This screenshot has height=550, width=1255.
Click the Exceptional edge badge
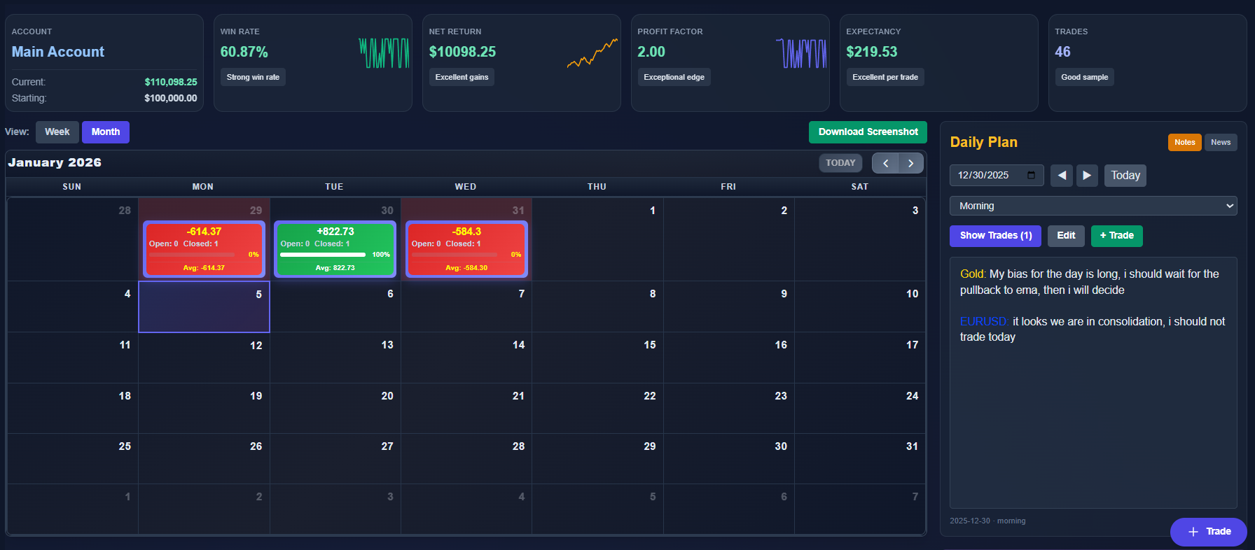(674, 77)
